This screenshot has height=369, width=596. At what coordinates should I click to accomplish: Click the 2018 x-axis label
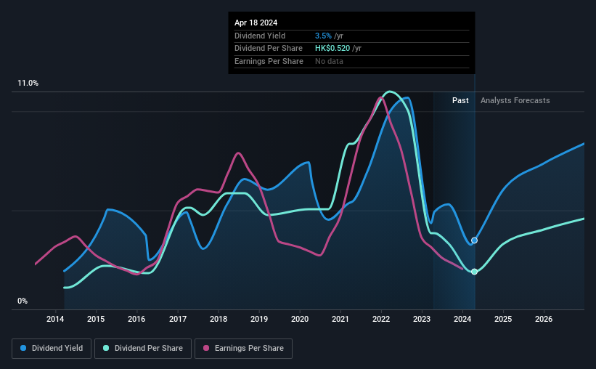(x=219, y=319)
